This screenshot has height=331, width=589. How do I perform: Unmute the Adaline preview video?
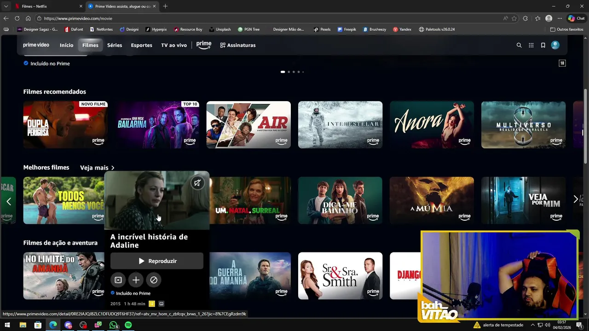197,183
